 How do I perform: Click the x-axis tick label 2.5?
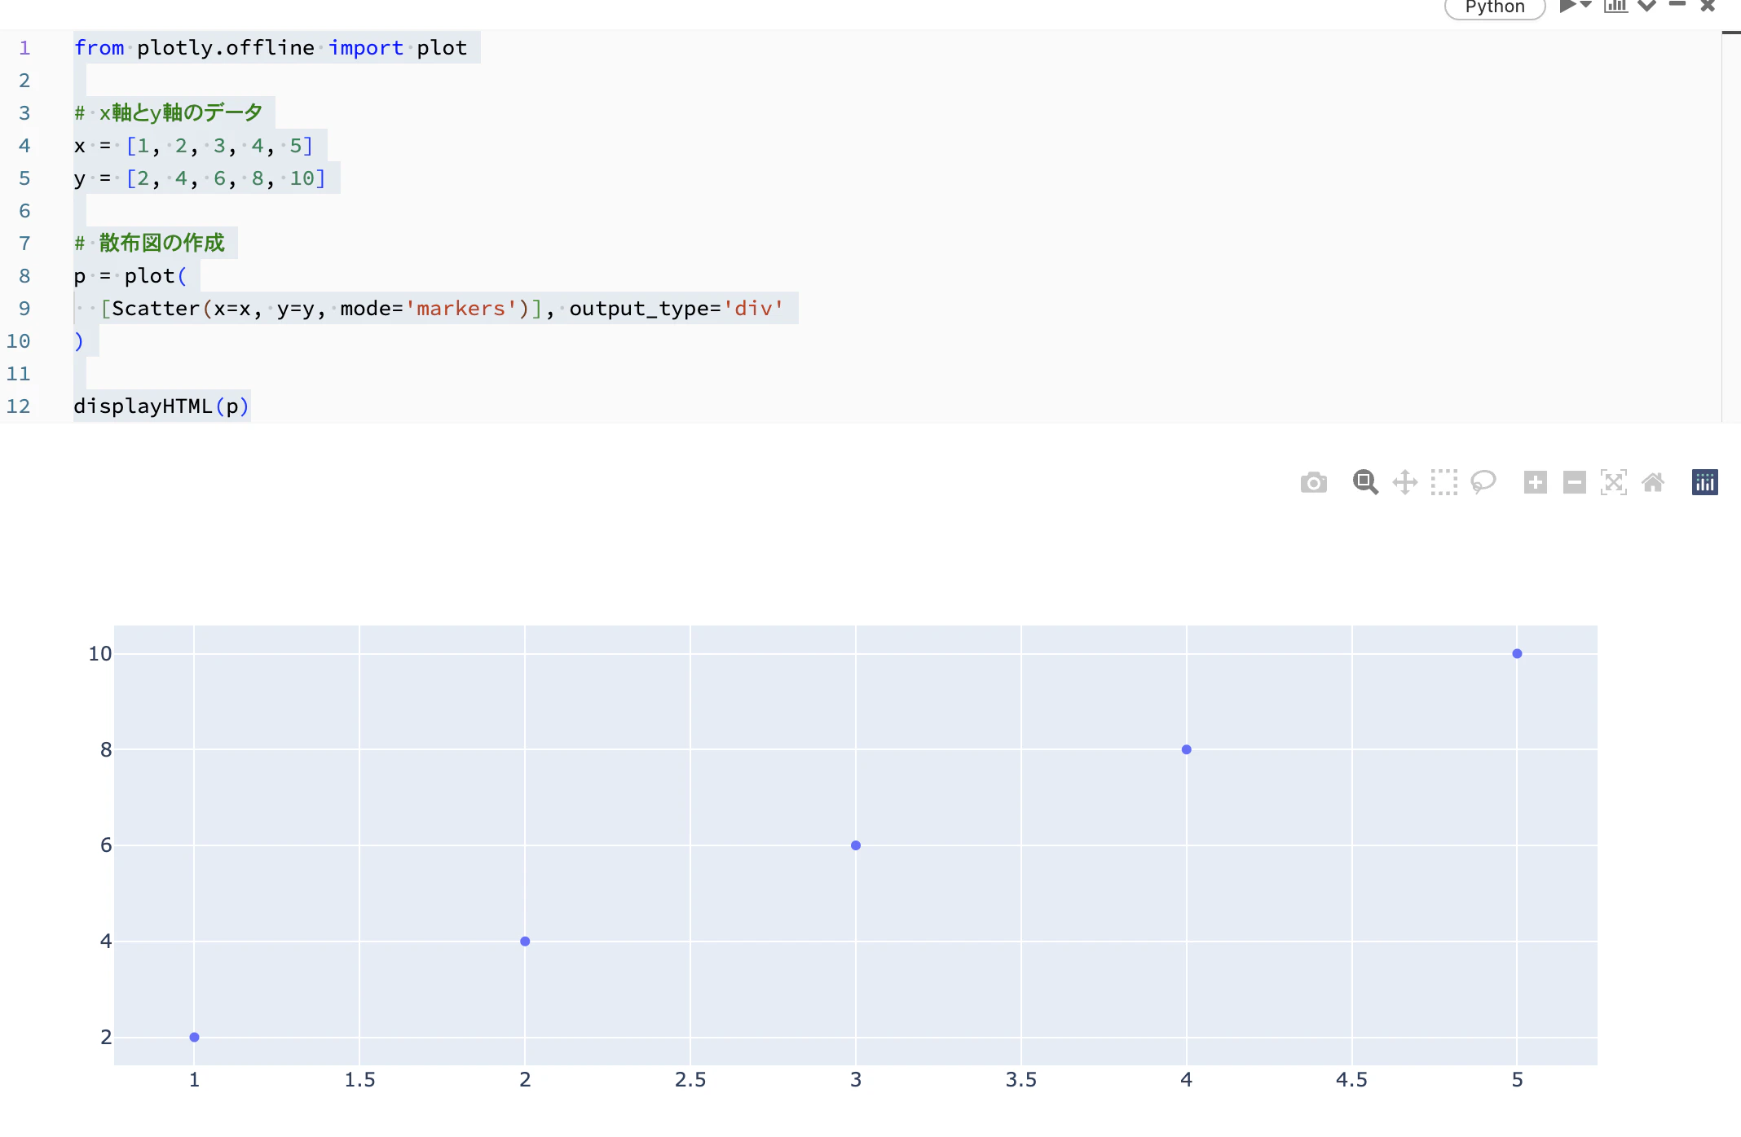(690, 1080)
